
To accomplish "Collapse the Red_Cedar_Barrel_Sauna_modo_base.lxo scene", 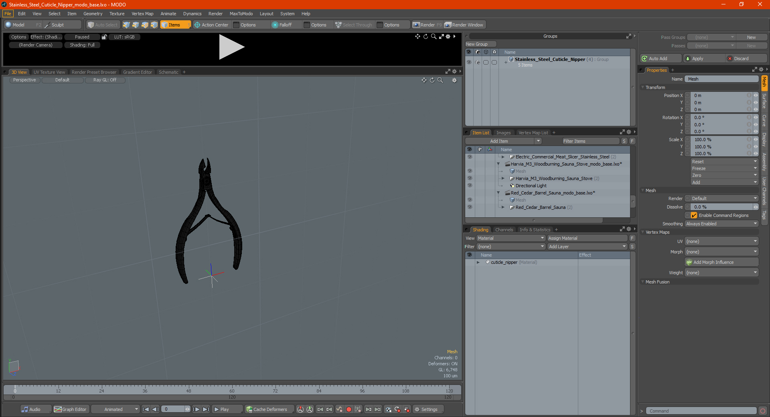I will click(498, 193).
